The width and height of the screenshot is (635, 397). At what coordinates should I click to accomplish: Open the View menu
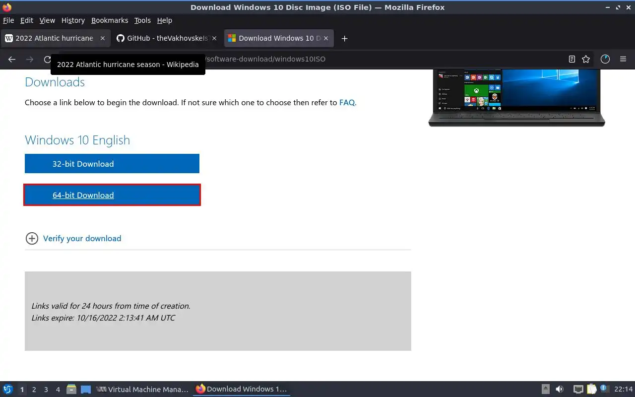[x=47, y=20]
